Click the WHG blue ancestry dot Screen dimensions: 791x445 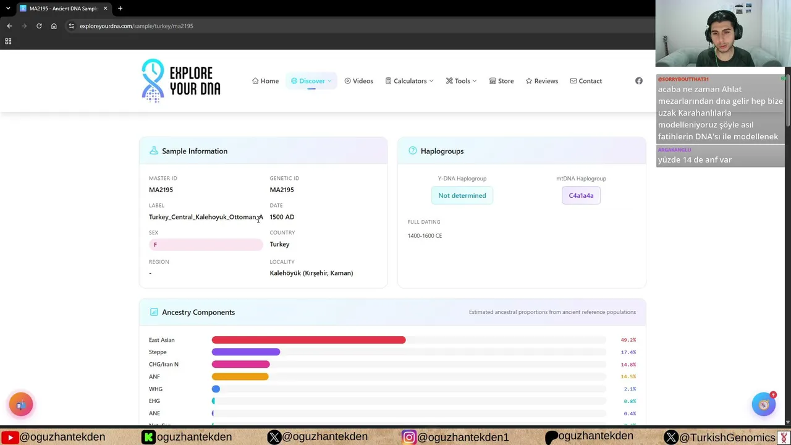216,389
